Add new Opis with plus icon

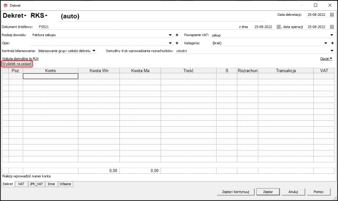pos(177,43)
